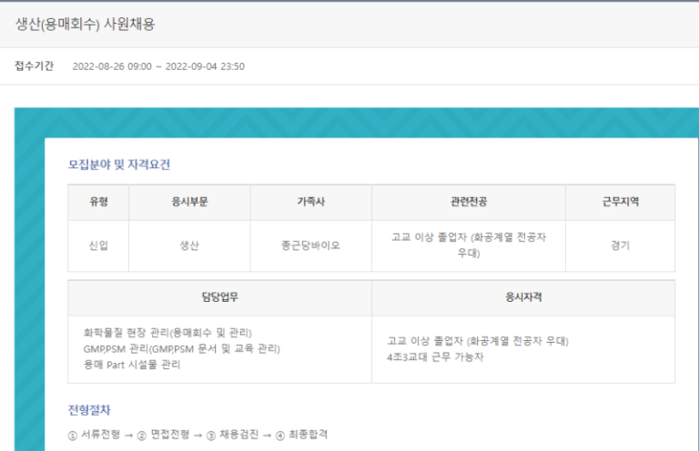Click the 경기 work location cell

click(620, 246)
